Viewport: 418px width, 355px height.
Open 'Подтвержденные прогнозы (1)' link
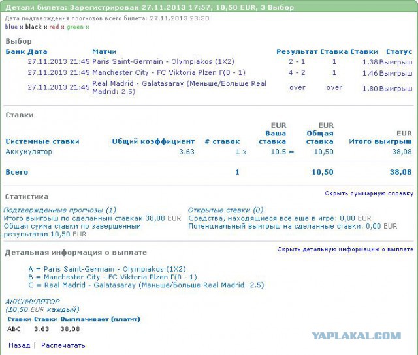point(59,210)
